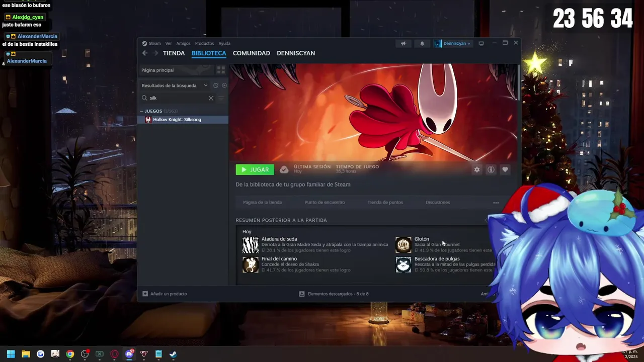Click the cloud sync status icon
The width and height of the screenshot is (644, 362).
point(284,169)
